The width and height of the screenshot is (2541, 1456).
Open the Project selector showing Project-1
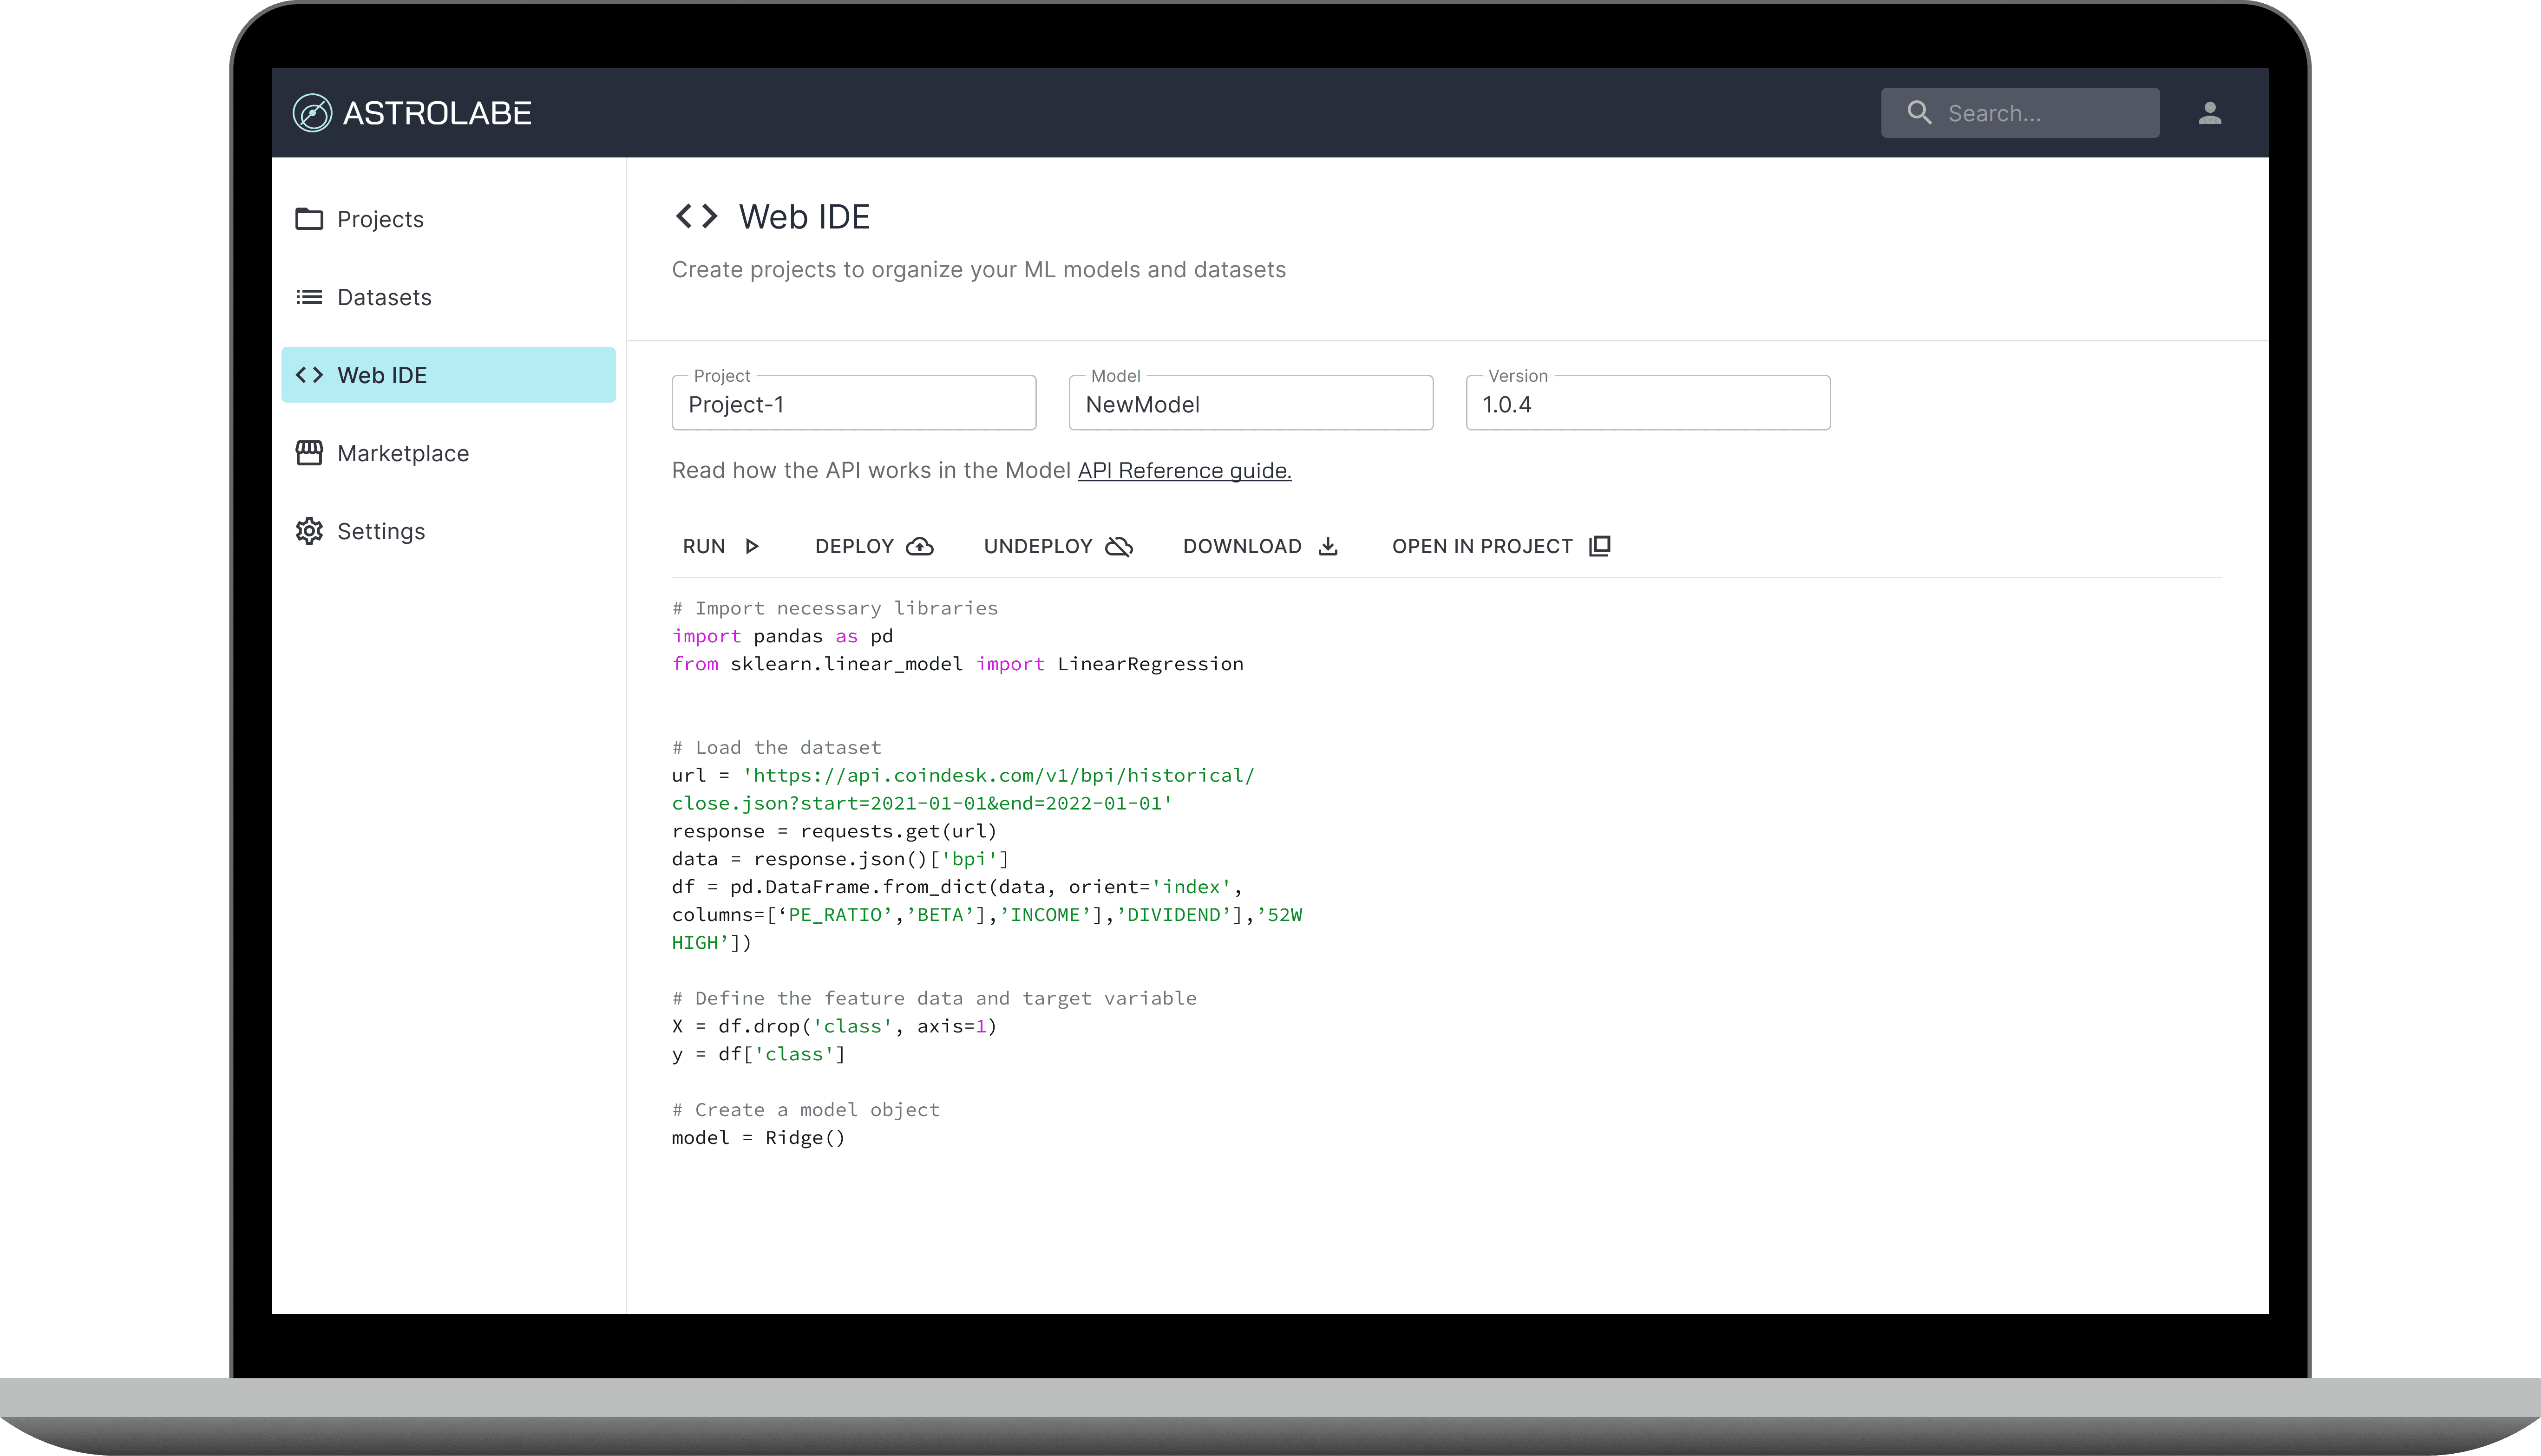(853, 404)
